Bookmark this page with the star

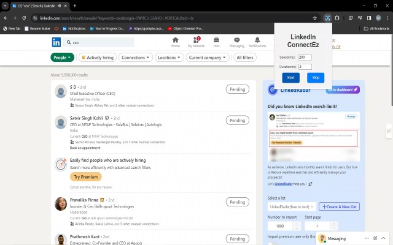[315, 18]
